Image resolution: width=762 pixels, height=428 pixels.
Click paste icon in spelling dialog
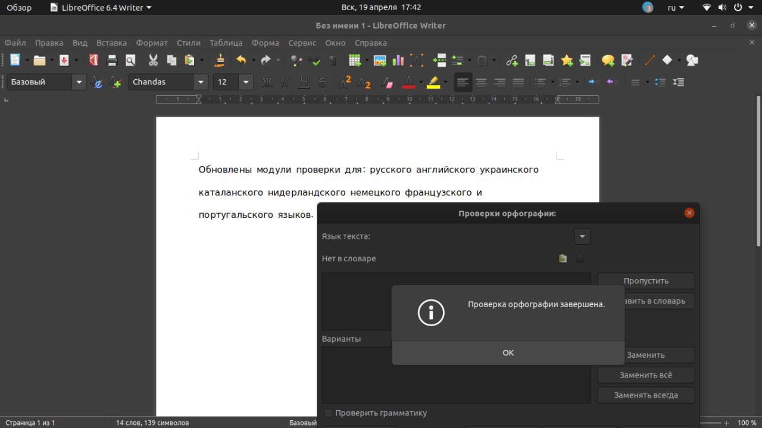coord(563,258)
